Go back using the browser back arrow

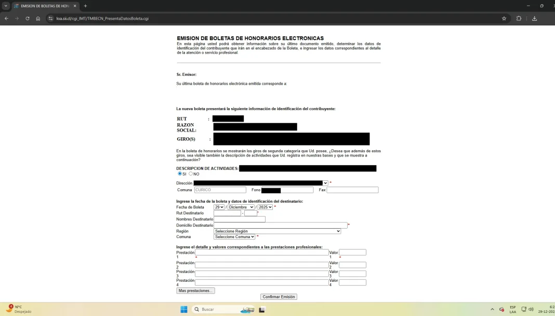[7, 18]
